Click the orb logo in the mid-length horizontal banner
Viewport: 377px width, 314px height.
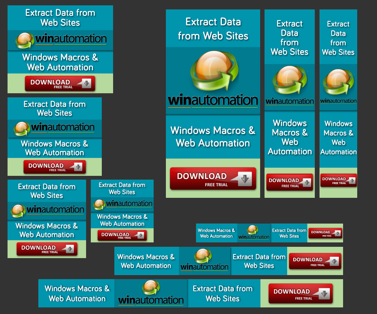pyautogui.click(x=203, y=256)
